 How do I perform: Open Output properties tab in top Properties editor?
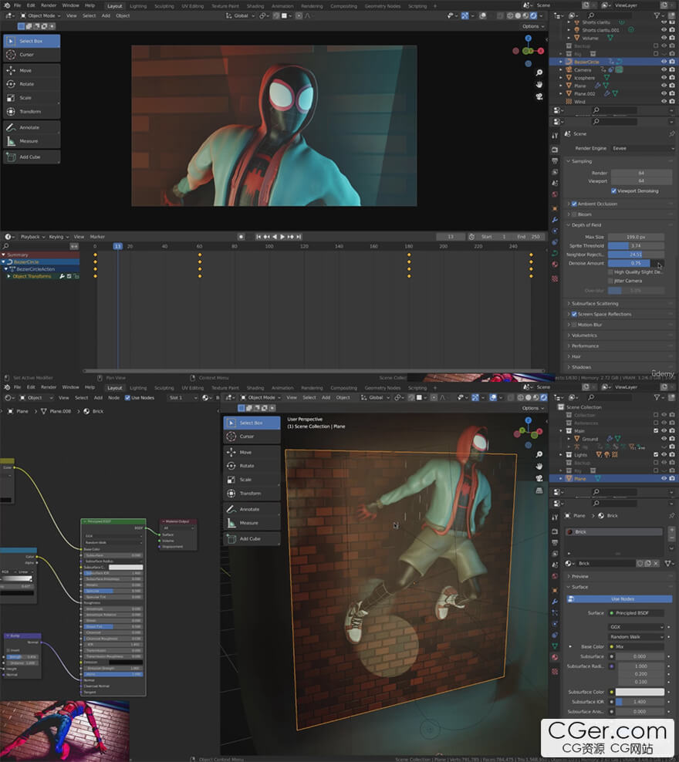(x=555, y=161)
